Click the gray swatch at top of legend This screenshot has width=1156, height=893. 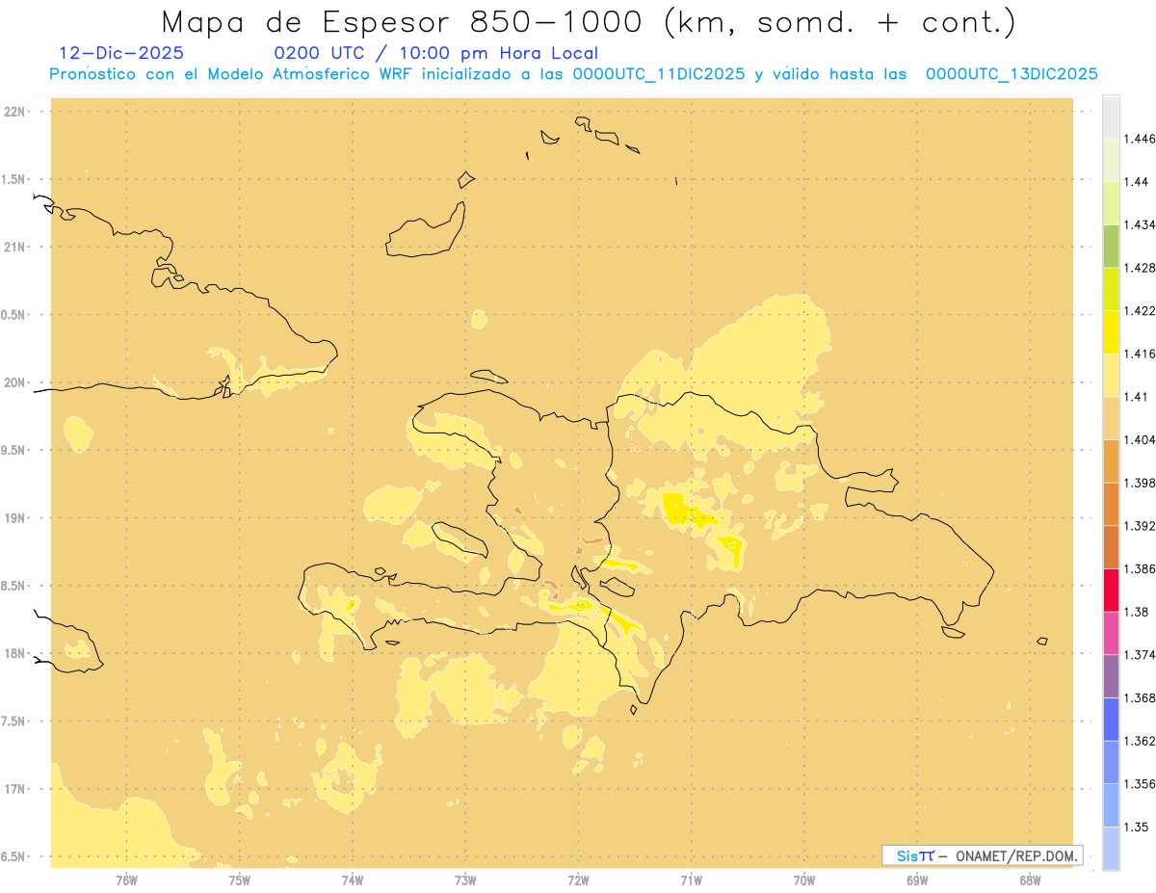1111,118
